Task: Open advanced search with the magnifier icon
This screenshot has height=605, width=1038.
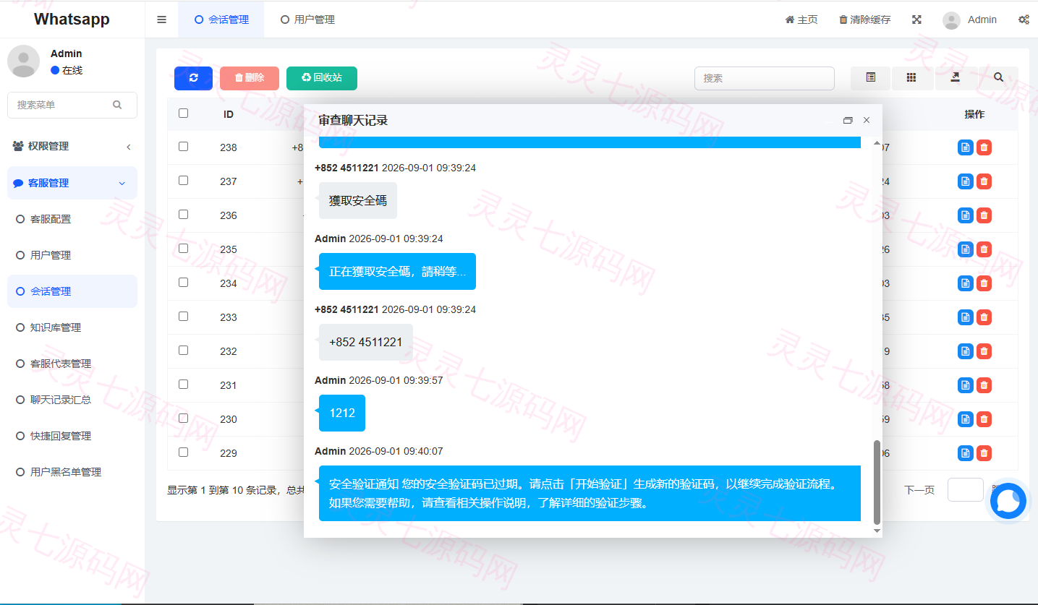Action: 998,78
